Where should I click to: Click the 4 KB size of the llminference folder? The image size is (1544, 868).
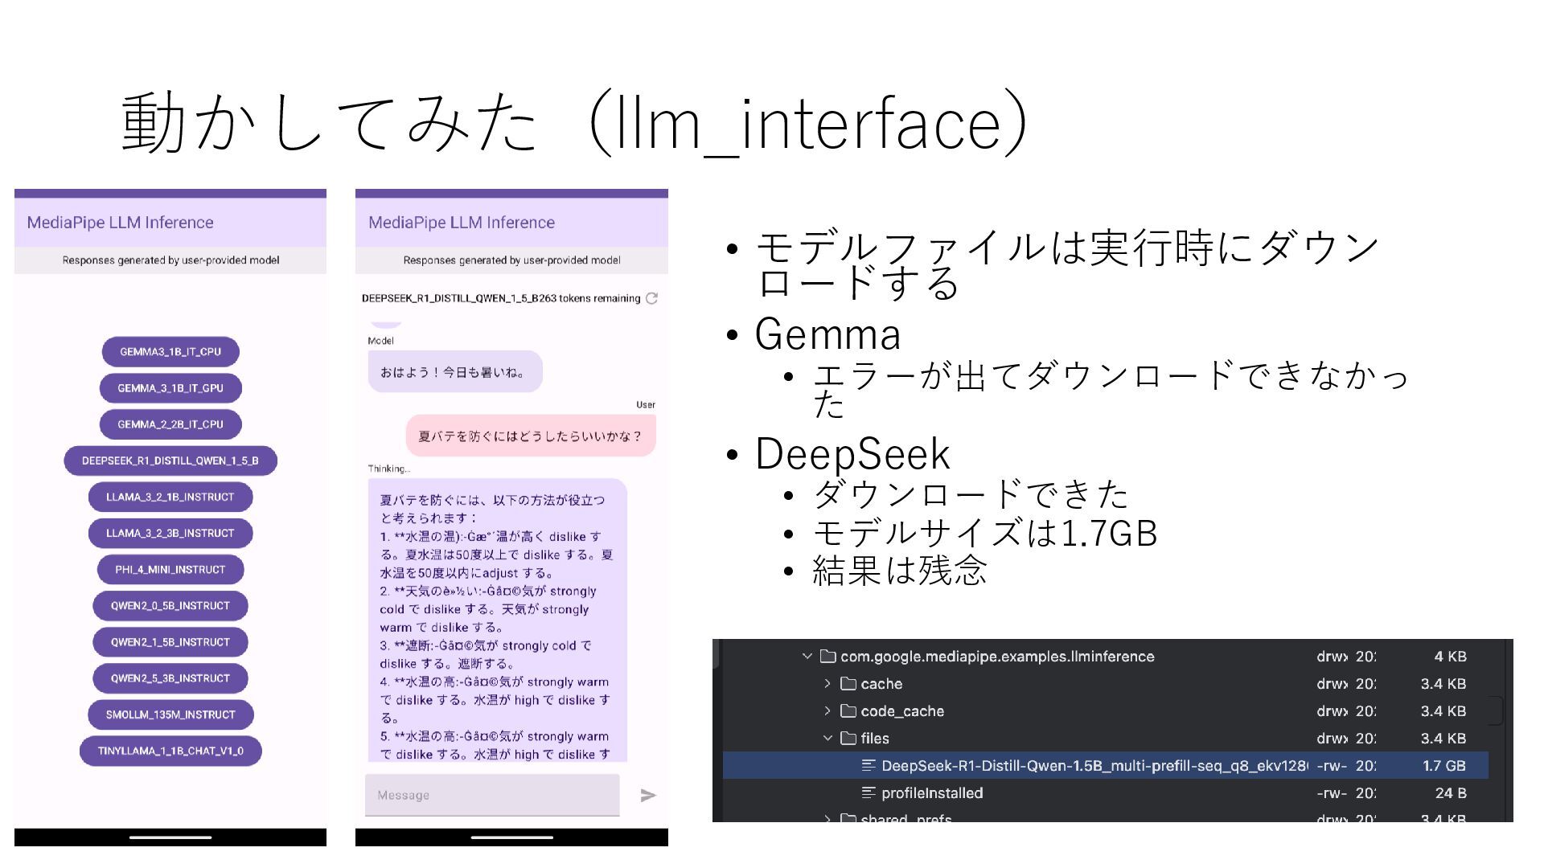click(x=1451, y=657)
